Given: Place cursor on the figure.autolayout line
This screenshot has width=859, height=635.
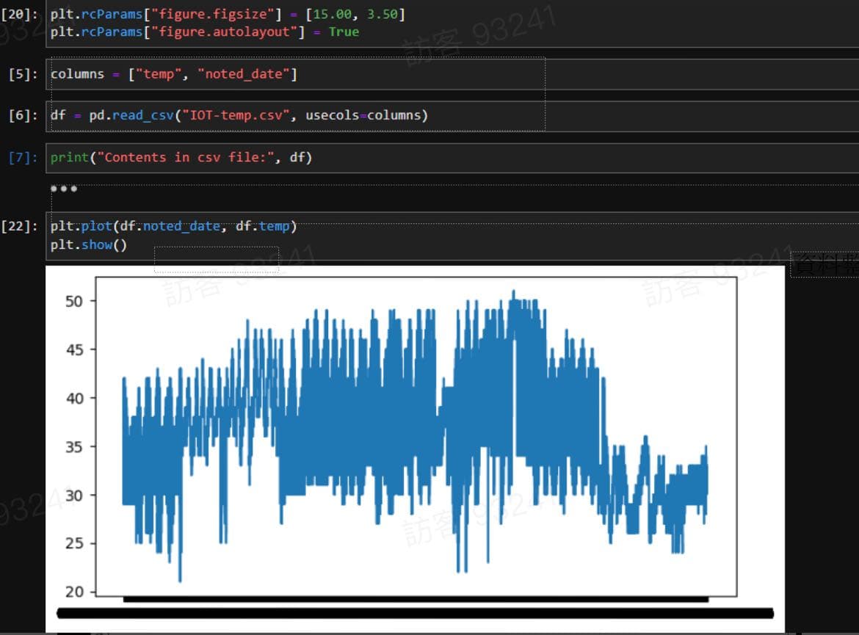Looking at the screenshot, I should (x=204, y=32).
